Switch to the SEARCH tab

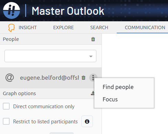(x=99, y=27)
